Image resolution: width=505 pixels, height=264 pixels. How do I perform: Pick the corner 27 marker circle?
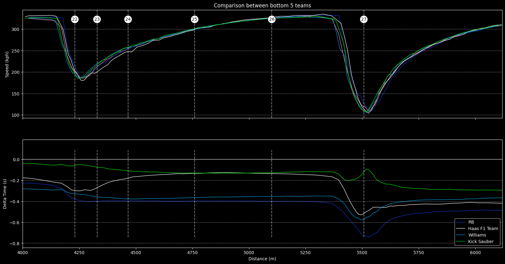(x=364, y=19)
